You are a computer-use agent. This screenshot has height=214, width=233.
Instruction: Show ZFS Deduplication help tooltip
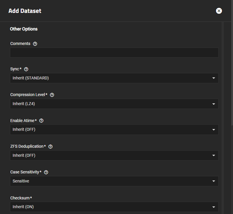coord(50,147)
